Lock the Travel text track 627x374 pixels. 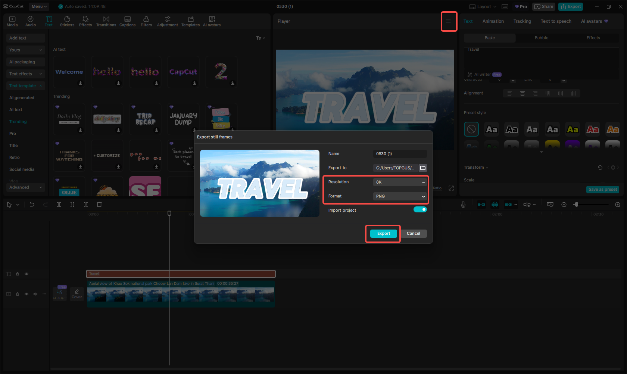17,274
